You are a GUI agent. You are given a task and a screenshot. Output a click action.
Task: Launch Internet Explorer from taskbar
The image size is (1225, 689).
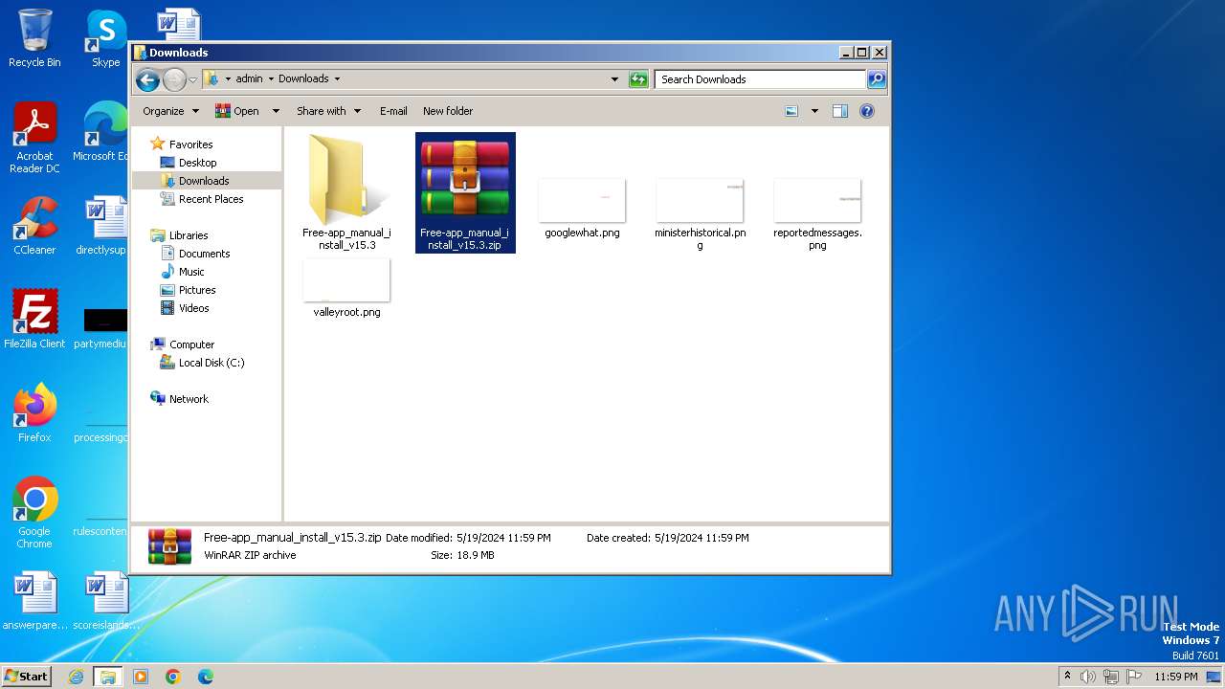click(76, 677)
